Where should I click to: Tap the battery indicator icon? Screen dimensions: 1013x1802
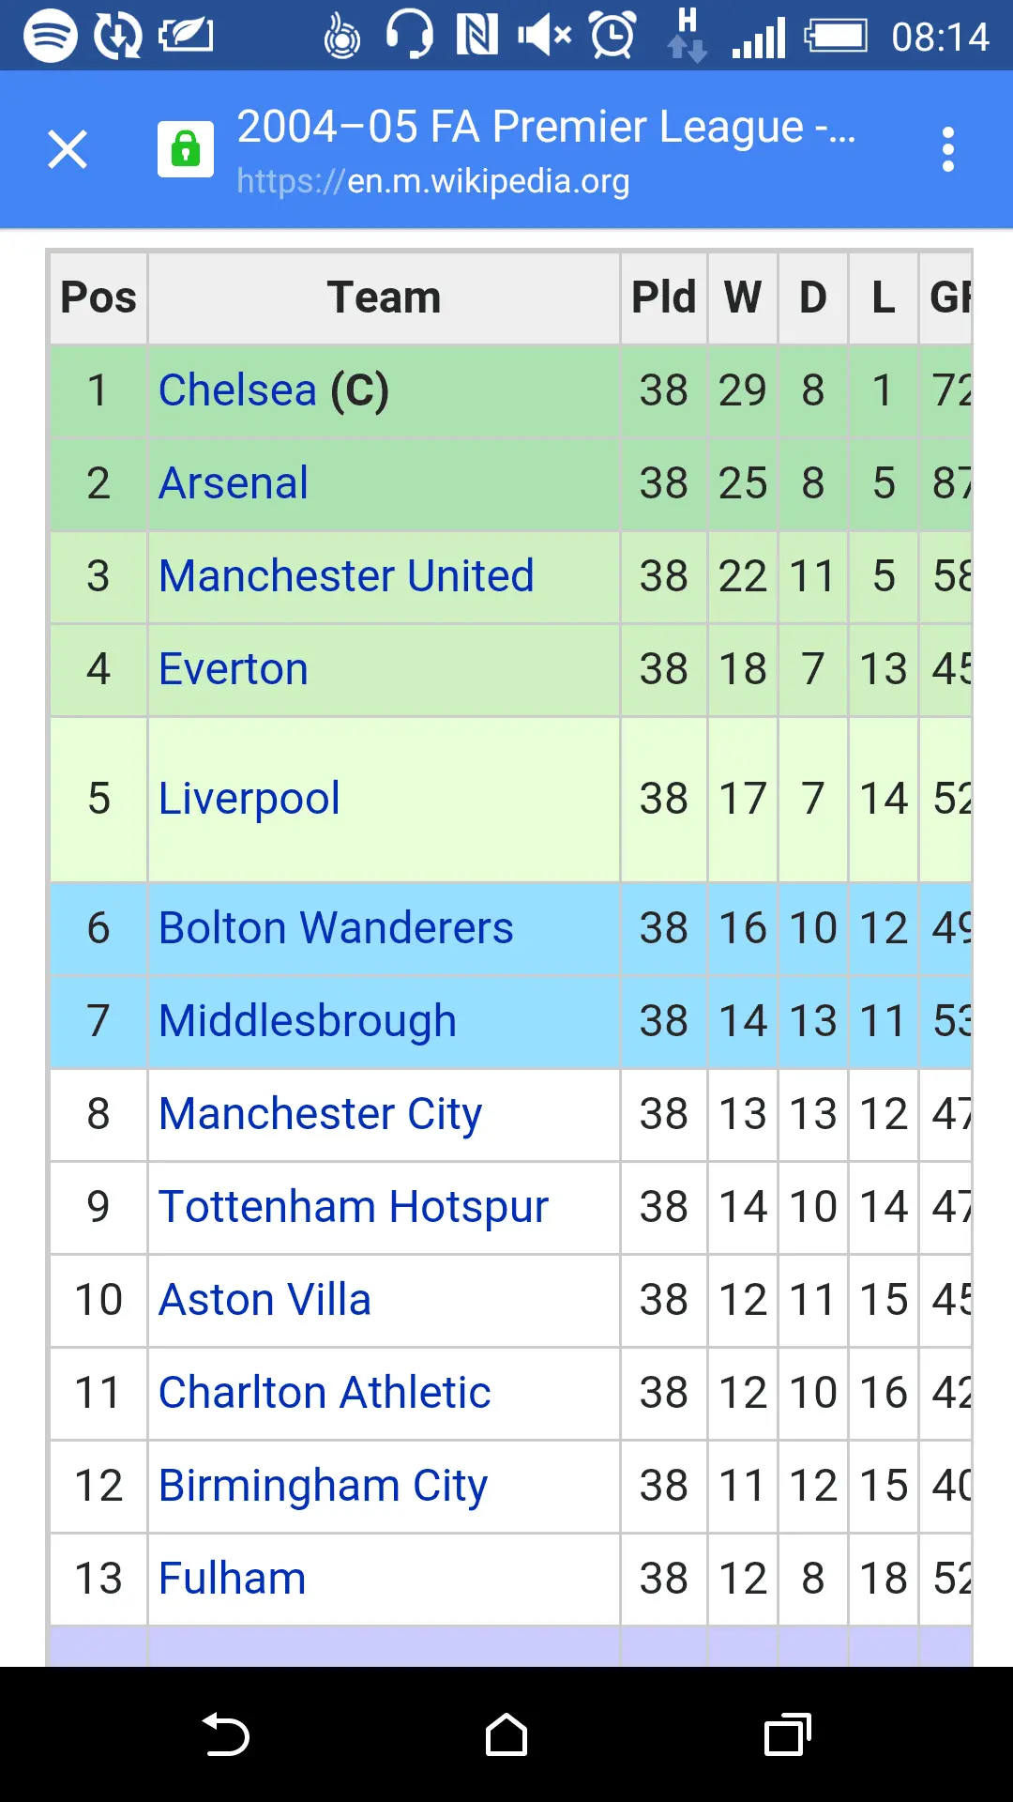click(x=836, y=37)
